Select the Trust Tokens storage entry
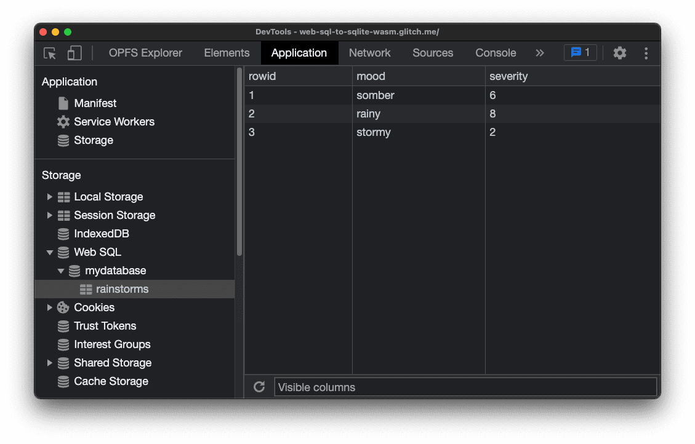This screenshot has width=695, height=444. coord(105,326)
